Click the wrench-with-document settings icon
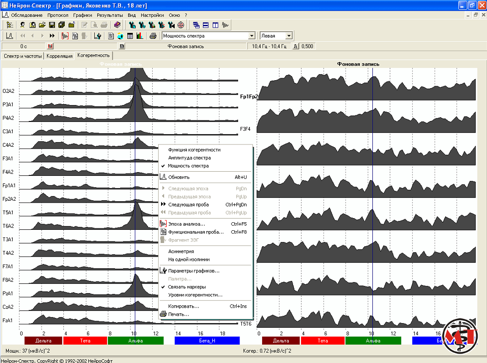 132,25
